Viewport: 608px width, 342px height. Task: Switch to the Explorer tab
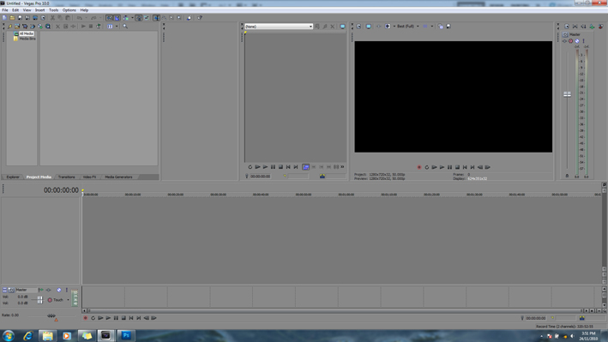[x=13, y=177]
